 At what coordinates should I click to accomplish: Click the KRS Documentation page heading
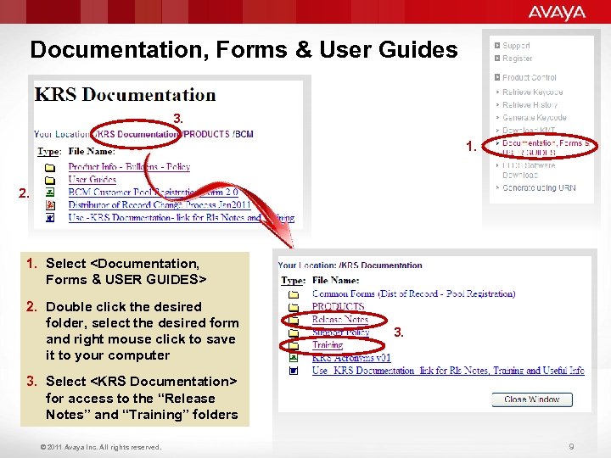(x=125, y=95)
